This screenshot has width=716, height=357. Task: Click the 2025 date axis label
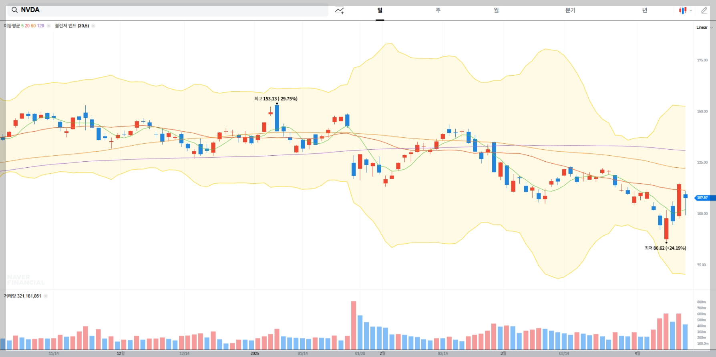point(255,353)
